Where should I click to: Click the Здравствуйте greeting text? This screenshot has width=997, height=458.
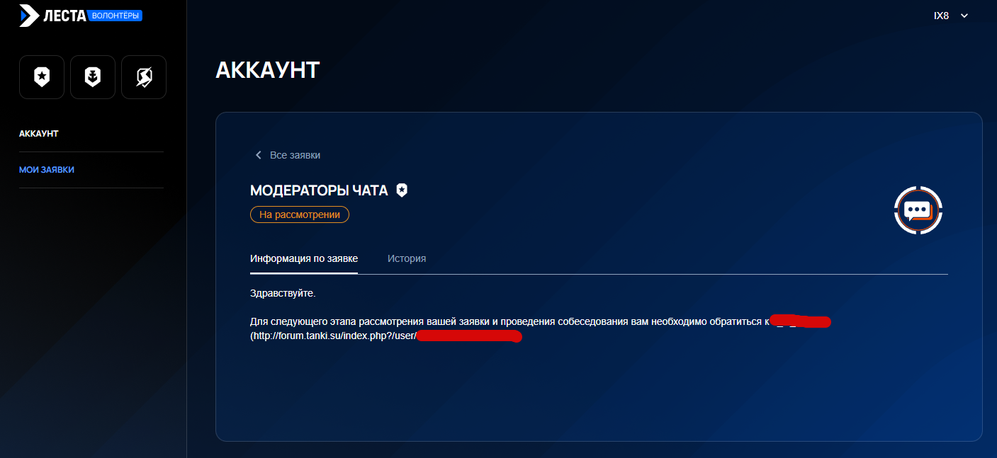(x=283, y=293)
